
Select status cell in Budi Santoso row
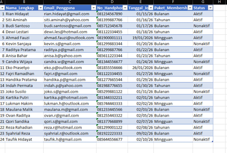pos(203,26)
